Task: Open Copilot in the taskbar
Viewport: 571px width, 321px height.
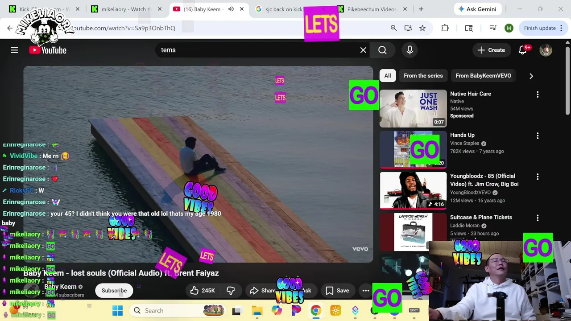Action: (x=277, y=310)
